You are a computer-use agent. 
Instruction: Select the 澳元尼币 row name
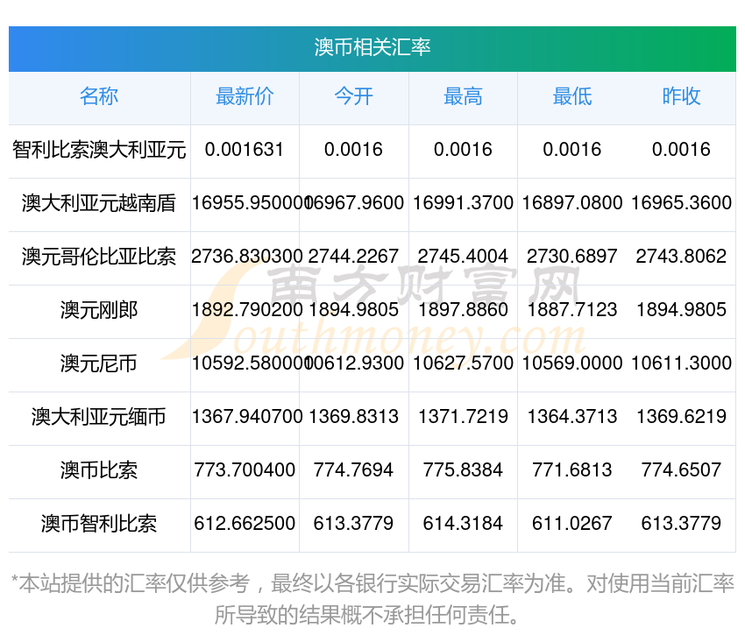tap(99, 363)
